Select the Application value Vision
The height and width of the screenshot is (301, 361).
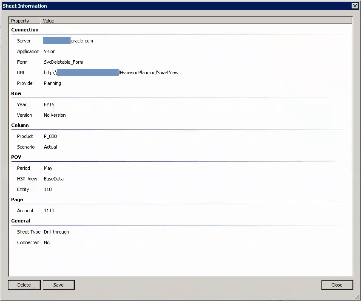(50, 51)
